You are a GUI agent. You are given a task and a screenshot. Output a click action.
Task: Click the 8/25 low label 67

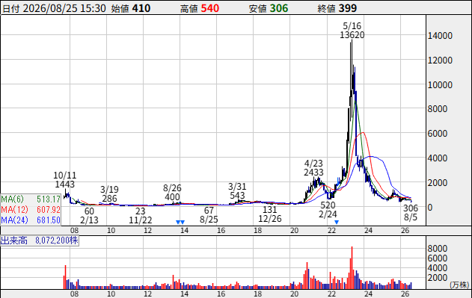pos(209,210)
